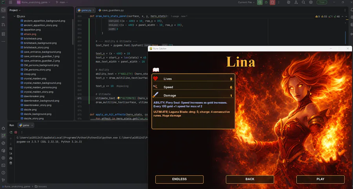Close the game.py editor tab
Viewport: 353px width, 189px height.
[93, 10]
